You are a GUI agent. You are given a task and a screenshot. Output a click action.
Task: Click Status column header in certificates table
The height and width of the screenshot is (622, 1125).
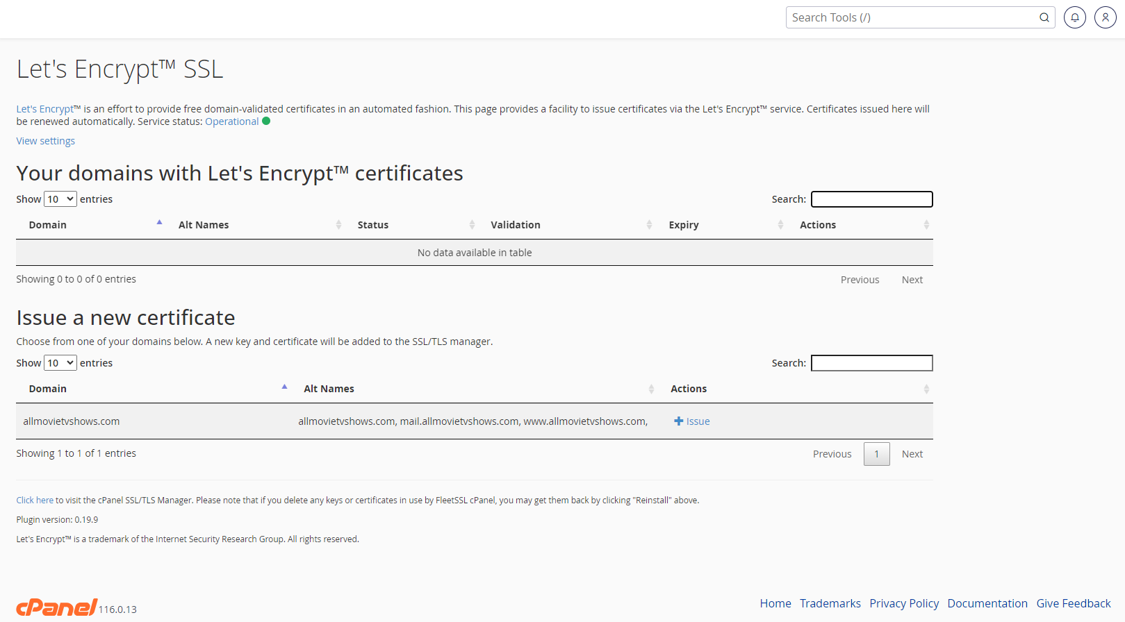pos(373,225)
